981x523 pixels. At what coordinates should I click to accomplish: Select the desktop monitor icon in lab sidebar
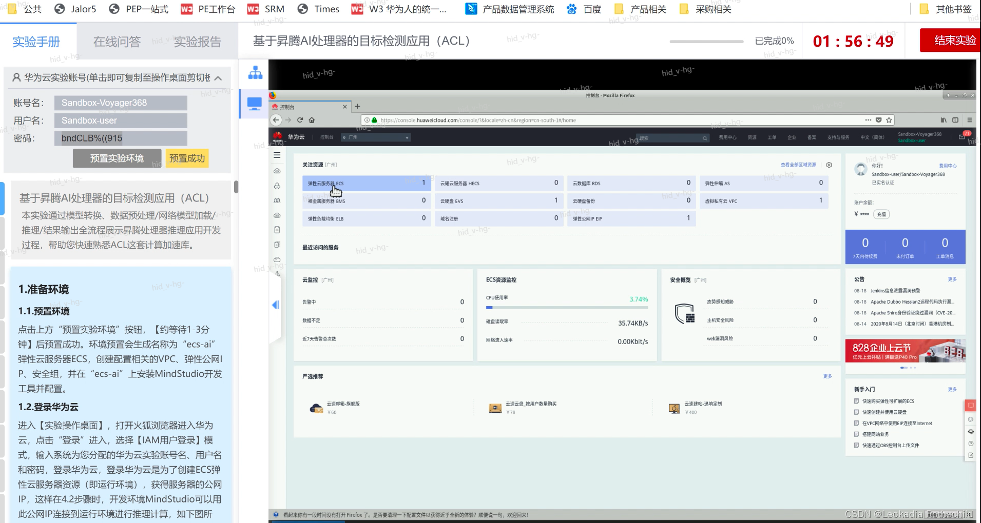pos(255,104)
